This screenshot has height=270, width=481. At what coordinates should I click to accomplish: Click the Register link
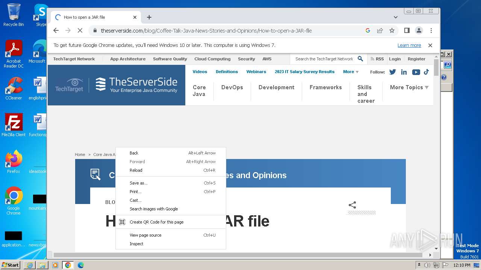(x=416, y=59)
